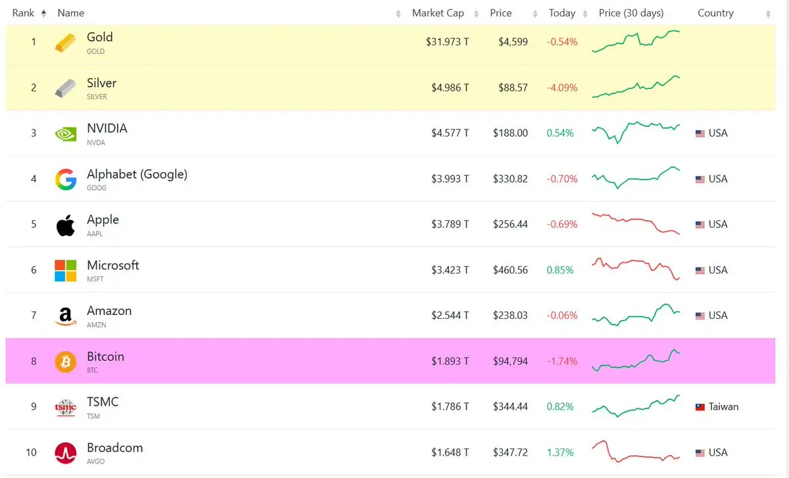Viewport: 789px width, 478px height.
Task: Click the Bitcoin logo icon
Action: [65, 362]
